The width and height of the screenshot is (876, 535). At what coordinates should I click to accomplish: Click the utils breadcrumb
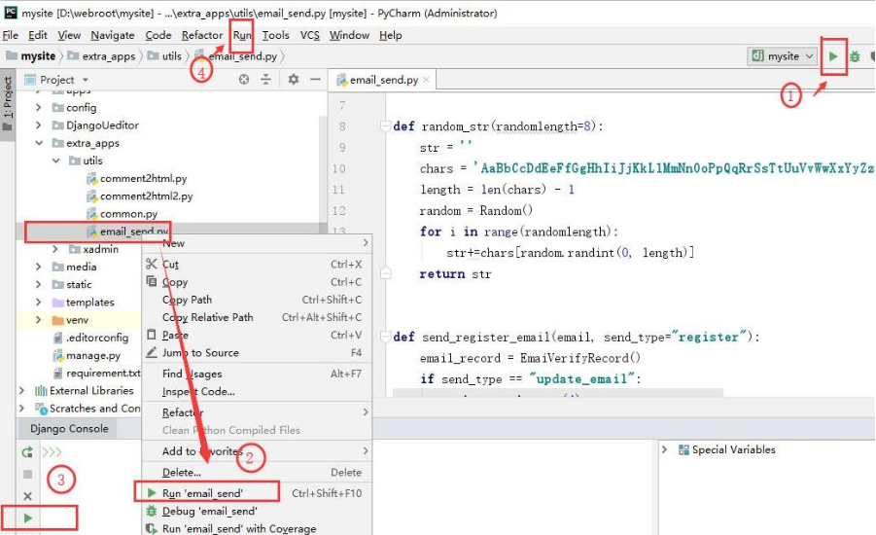[165, 55]
